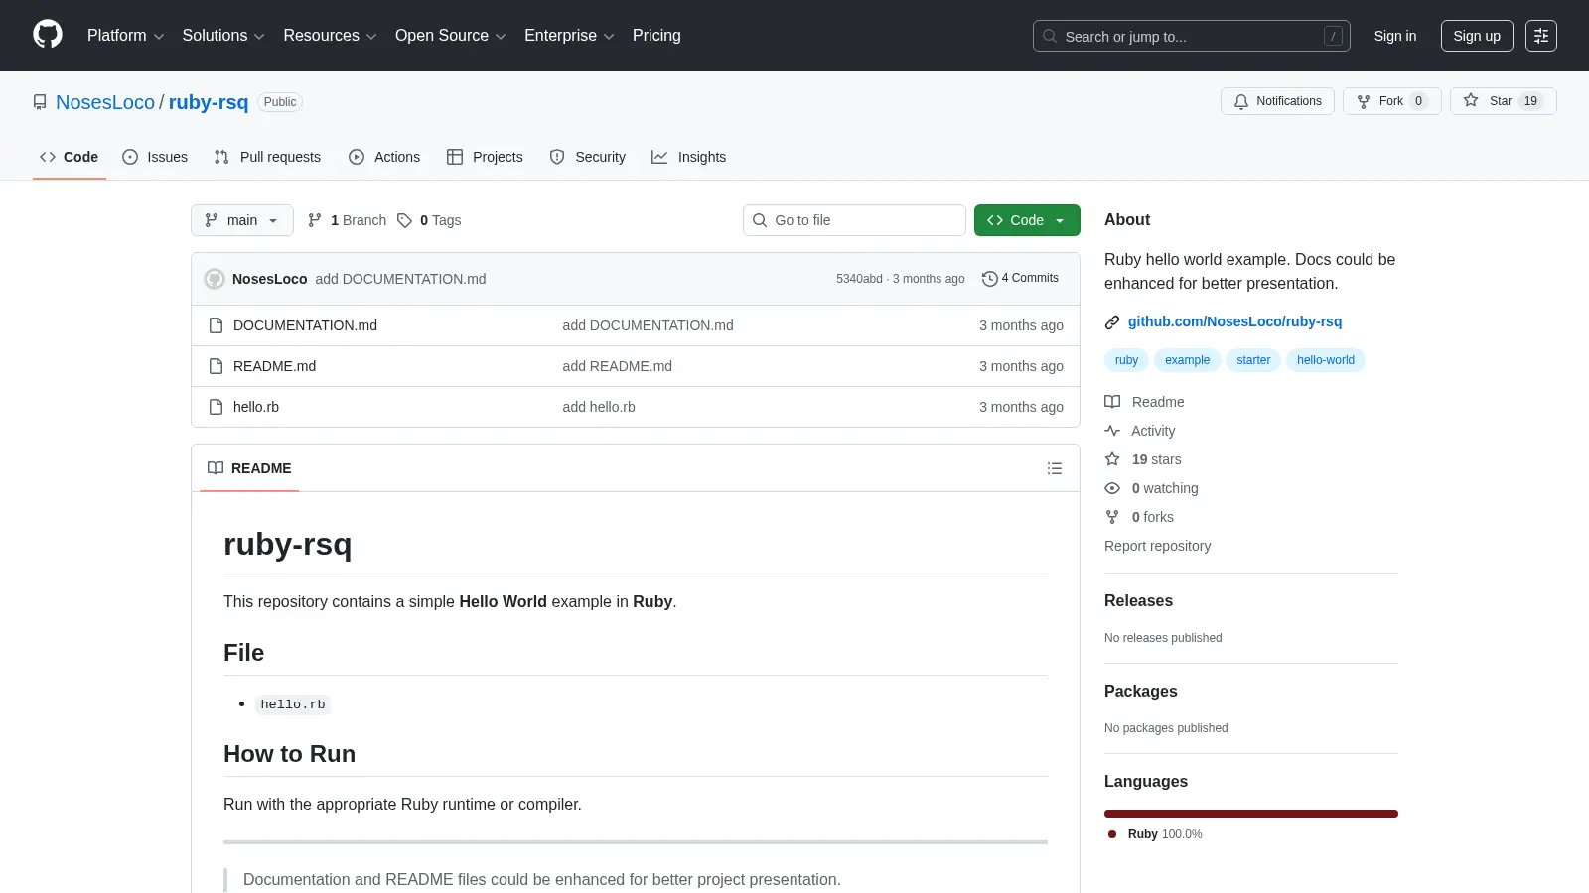
Task: Click the Search or jump to field
Action: [x=1192, y=36]
